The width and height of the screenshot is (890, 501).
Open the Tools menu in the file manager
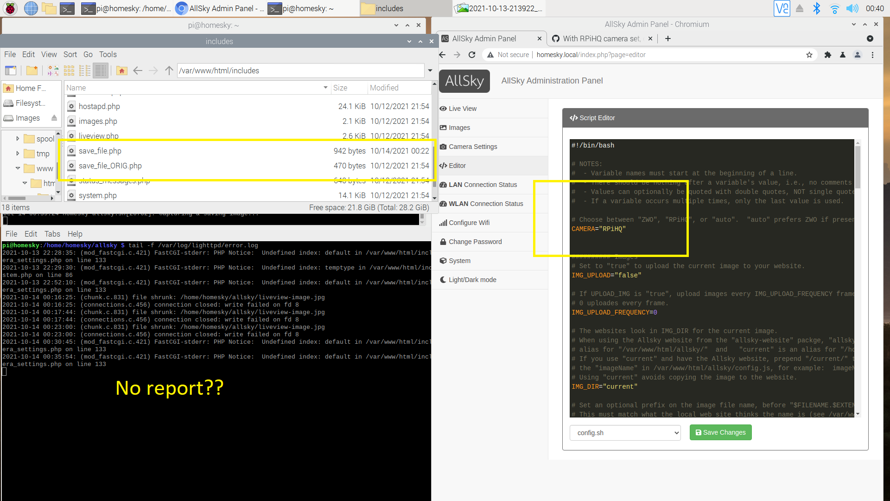(108, 54)
